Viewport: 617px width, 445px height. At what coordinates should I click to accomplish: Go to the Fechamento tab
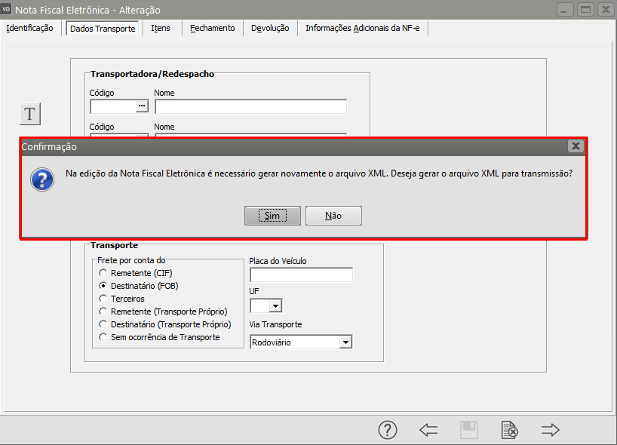213,28
